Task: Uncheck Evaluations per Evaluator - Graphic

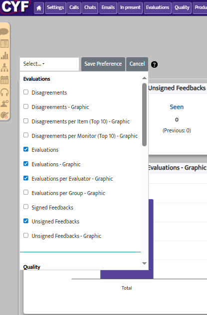Action: tap(26, 178)
